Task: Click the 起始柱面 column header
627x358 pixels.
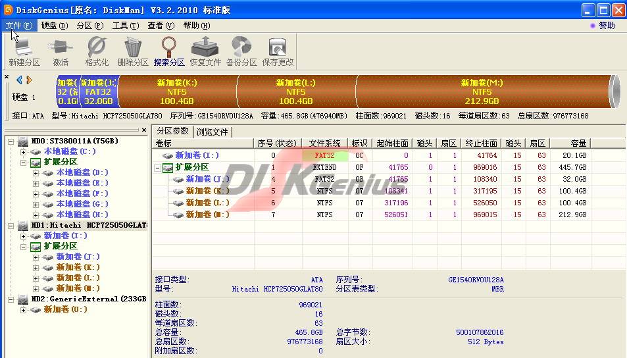Action: click(x=392, y=143)
